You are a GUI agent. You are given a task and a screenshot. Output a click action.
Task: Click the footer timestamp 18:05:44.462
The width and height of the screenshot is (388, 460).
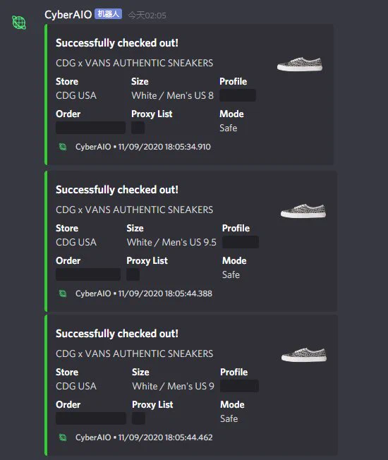coord(189,437)
